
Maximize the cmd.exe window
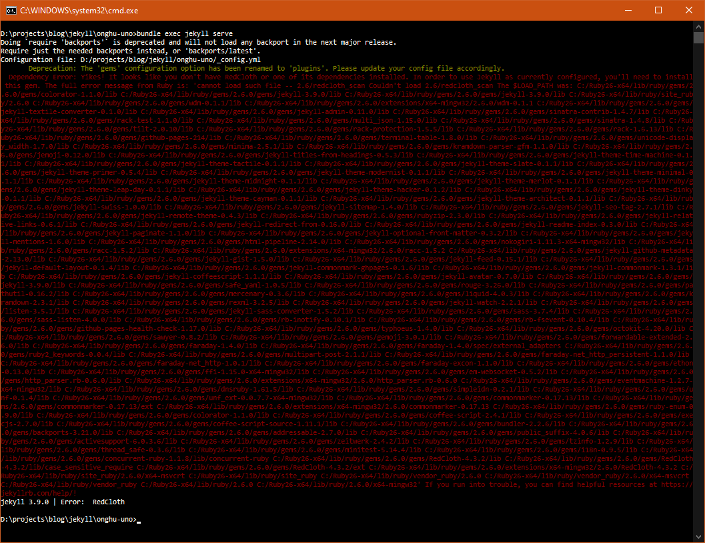click(658, 11)
